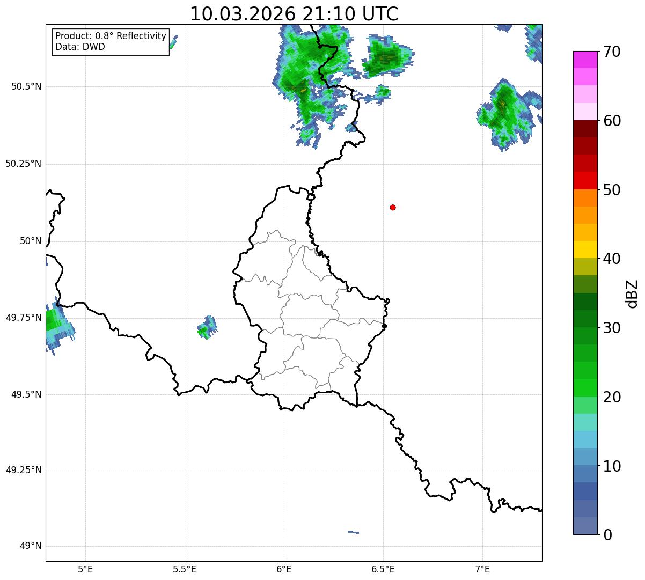Click the 7°E longitude label
The width and height of the screenshot is (645, 580).
pos(482,569)
